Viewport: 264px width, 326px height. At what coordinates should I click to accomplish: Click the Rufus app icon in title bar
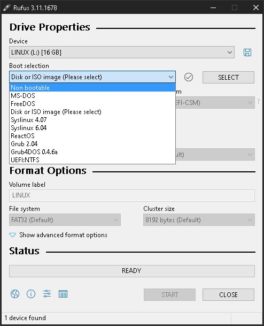click(x=6, y=7)
